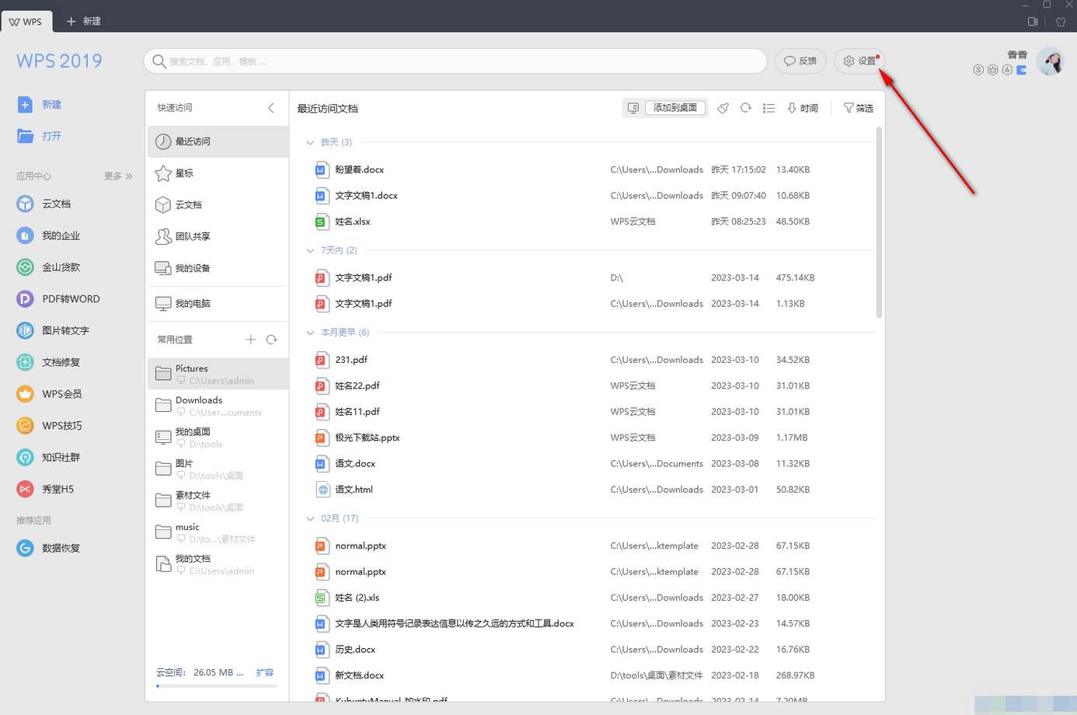The image size is (1077, 715).
Task: Open file 姓名.xlsx
Action: coord(352,221)
